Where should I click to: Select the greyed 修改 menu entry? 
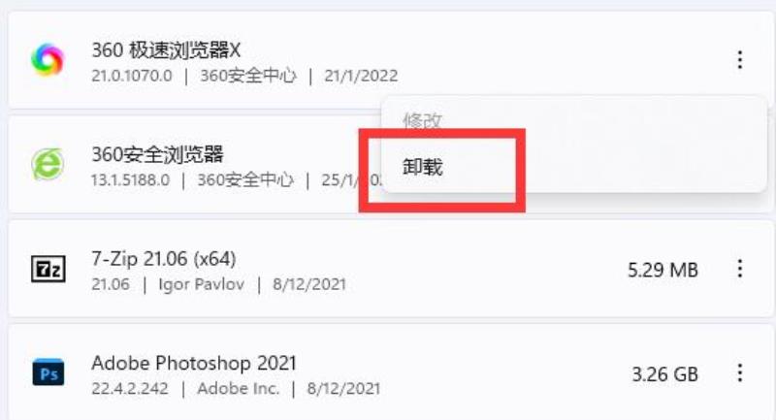click(422, 120)
